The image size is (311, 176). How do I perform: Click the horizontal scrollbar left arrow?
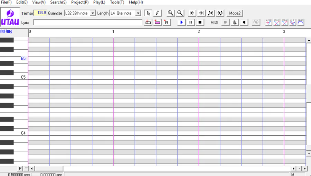click(x=32, y=168)
